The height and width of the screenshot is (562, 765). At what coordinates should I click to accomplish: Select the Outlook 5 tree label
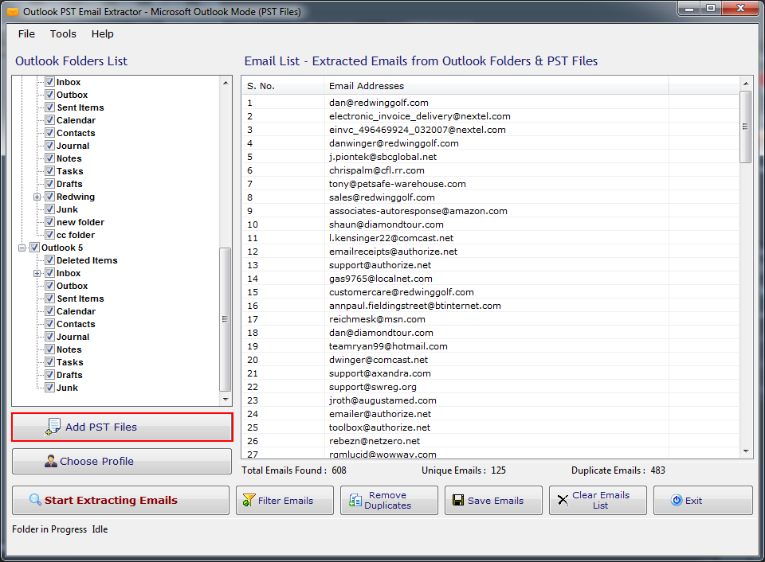pos(62,248)
